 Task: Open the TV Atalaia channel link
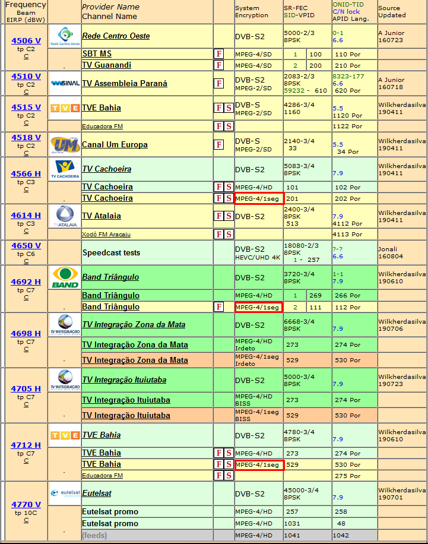[102, 216]
